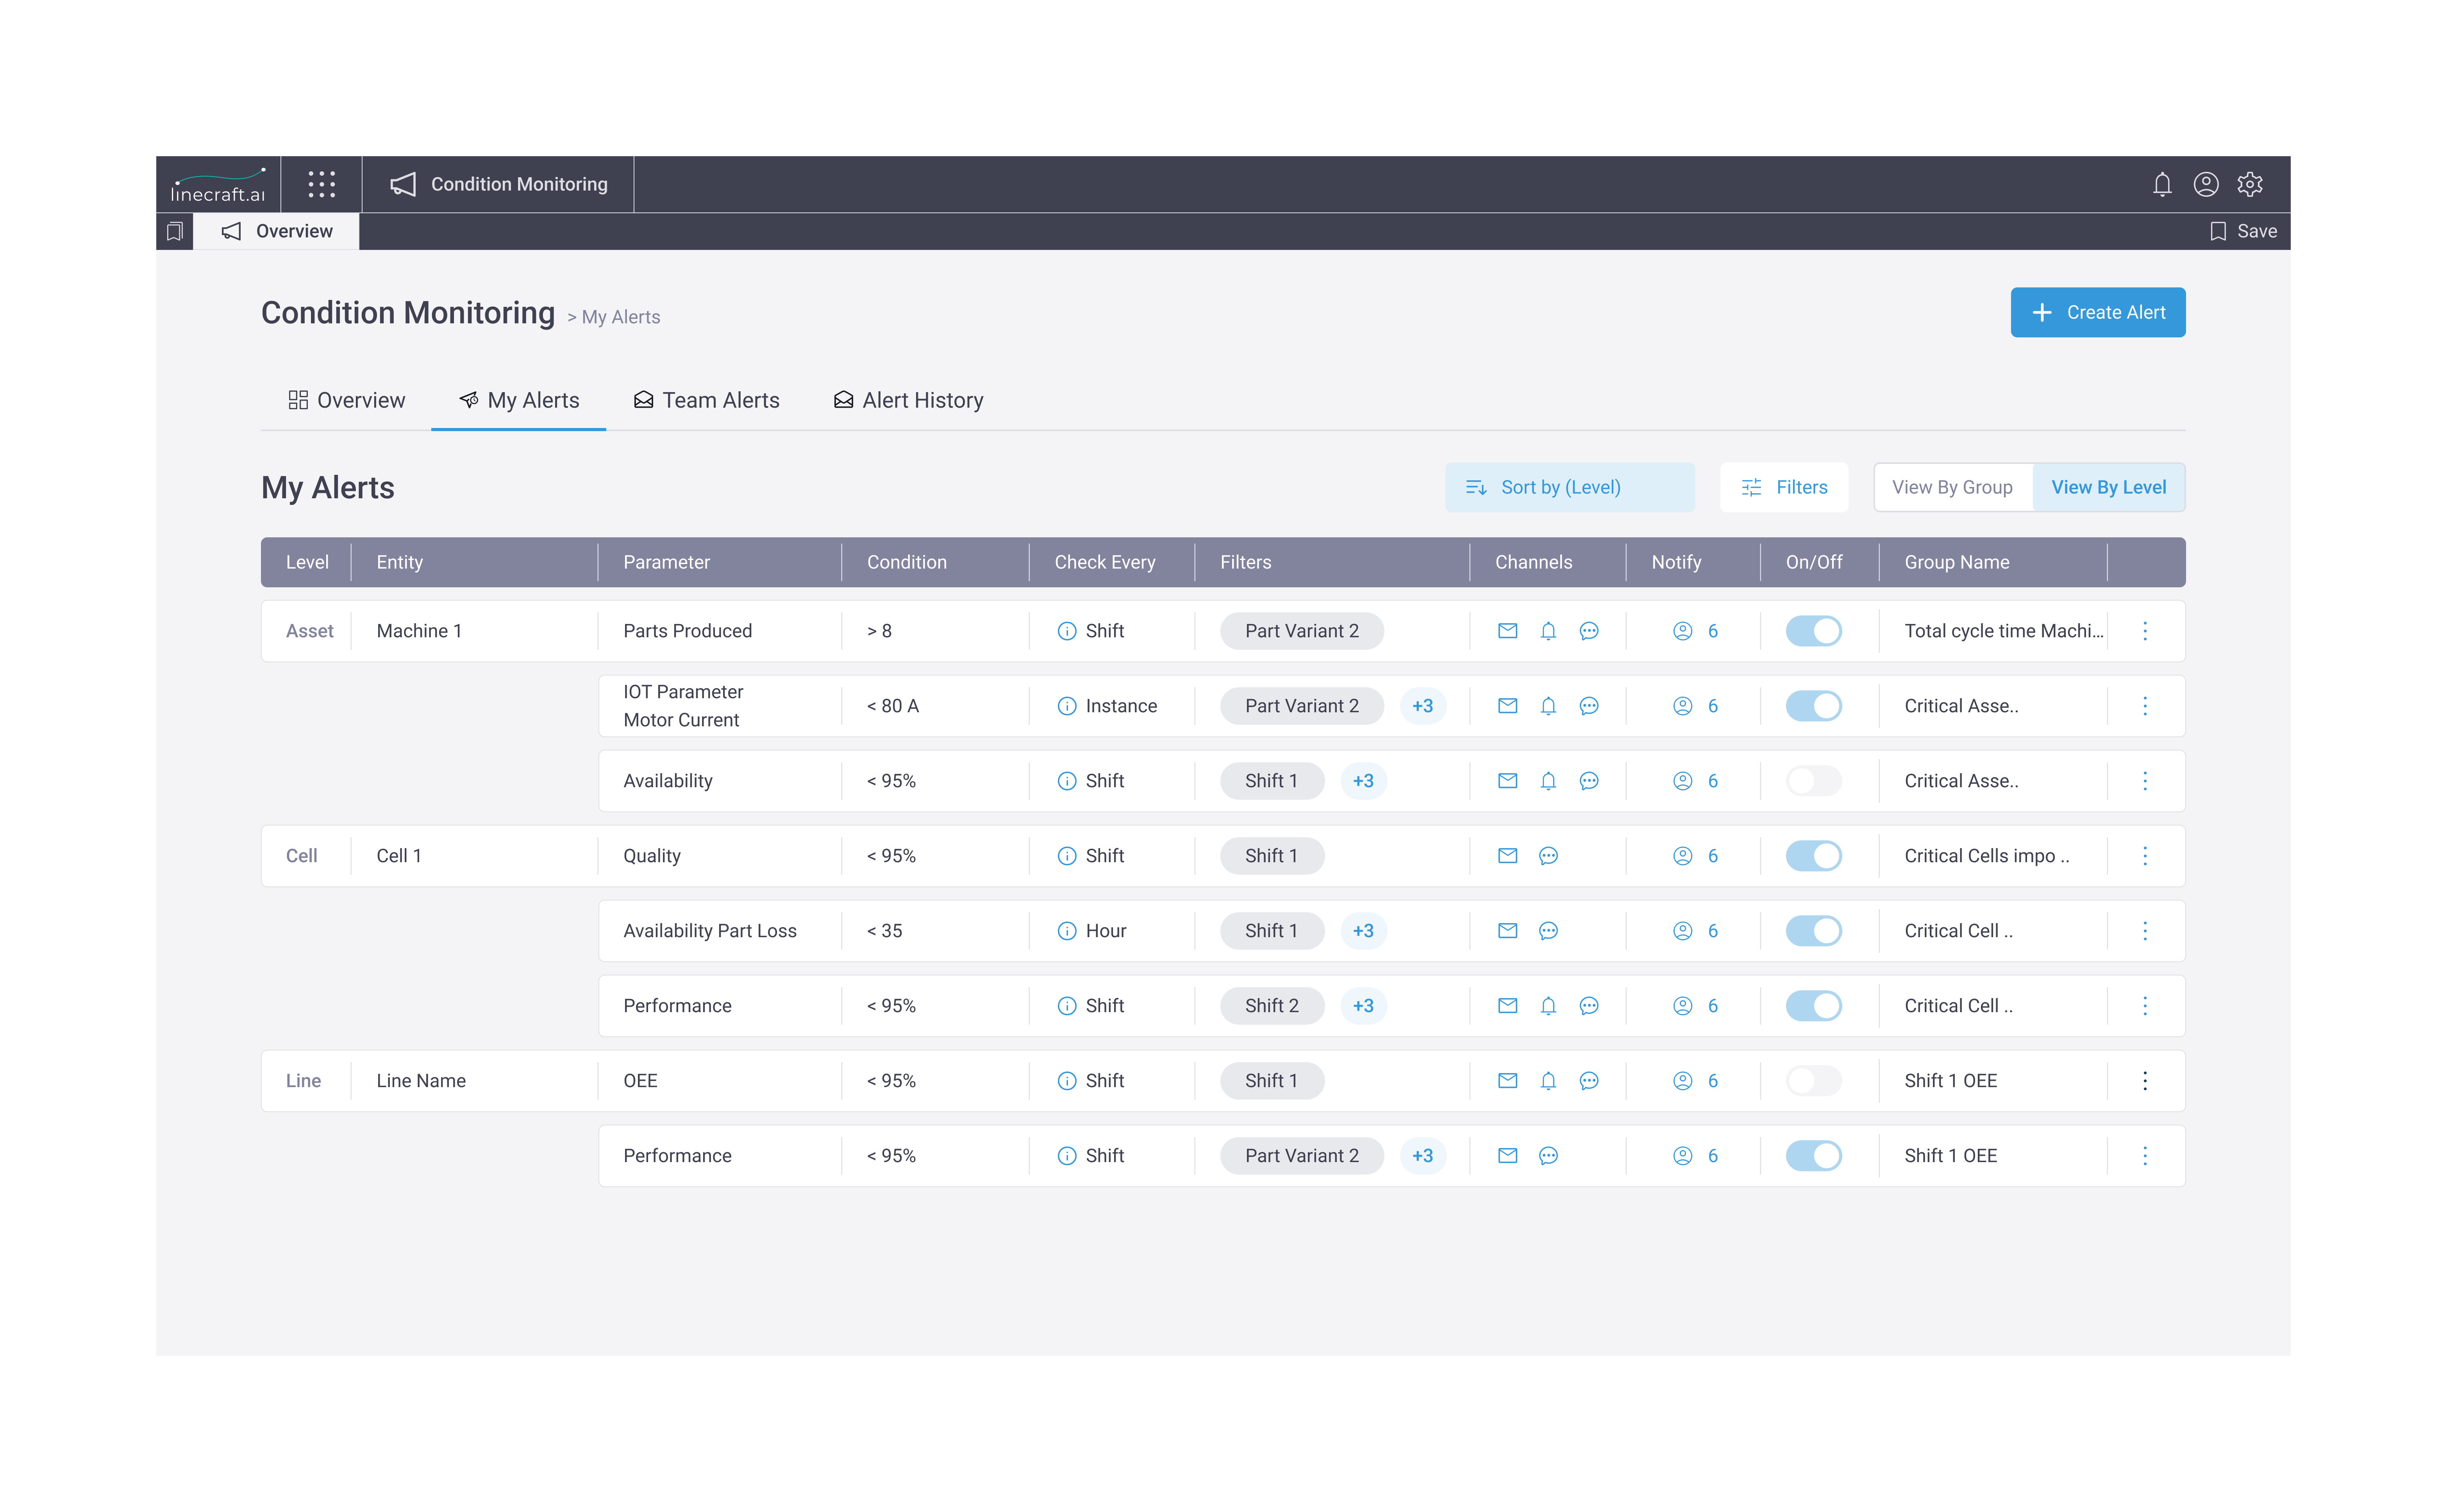
Task: Click notify users icon in OEE row
Action: [x=1683, y=1080]
